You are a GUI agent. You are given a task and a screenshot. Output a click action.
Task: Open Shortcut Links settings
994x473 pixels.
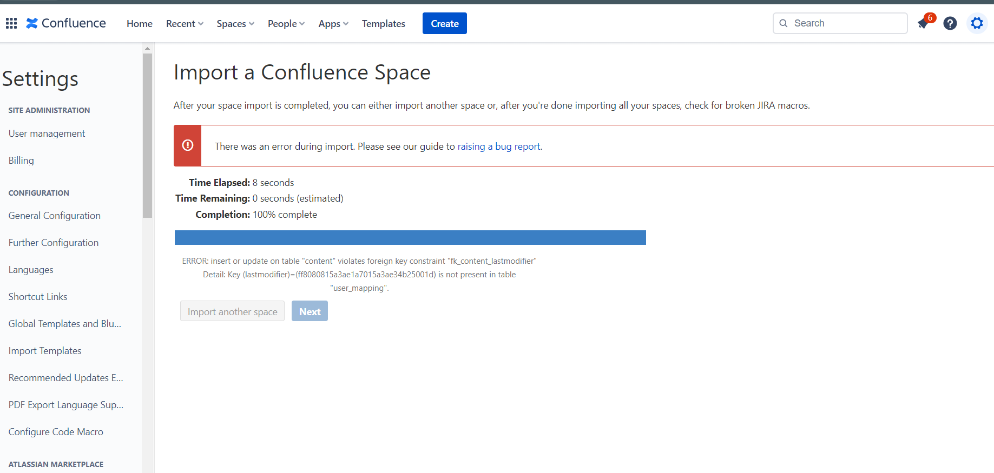coord(38,297)
